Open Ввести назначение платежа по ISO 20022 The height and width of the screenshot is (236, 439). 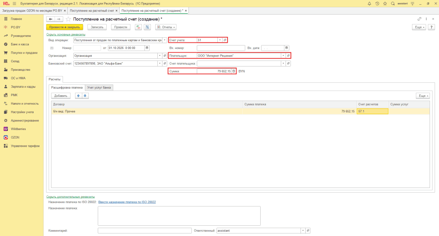(x=127, y=202)
